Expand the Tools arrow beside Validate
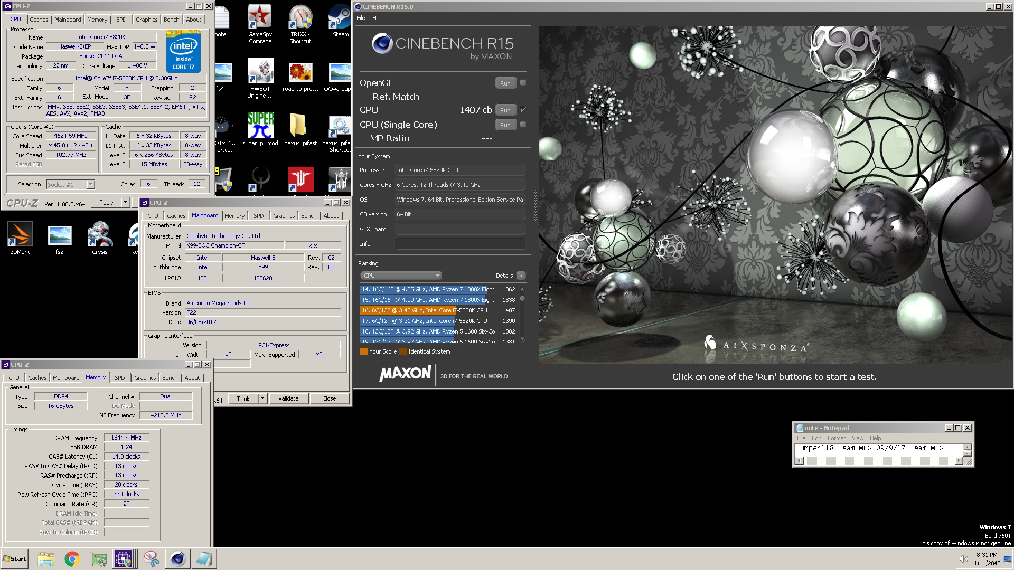 click(262, 398)
